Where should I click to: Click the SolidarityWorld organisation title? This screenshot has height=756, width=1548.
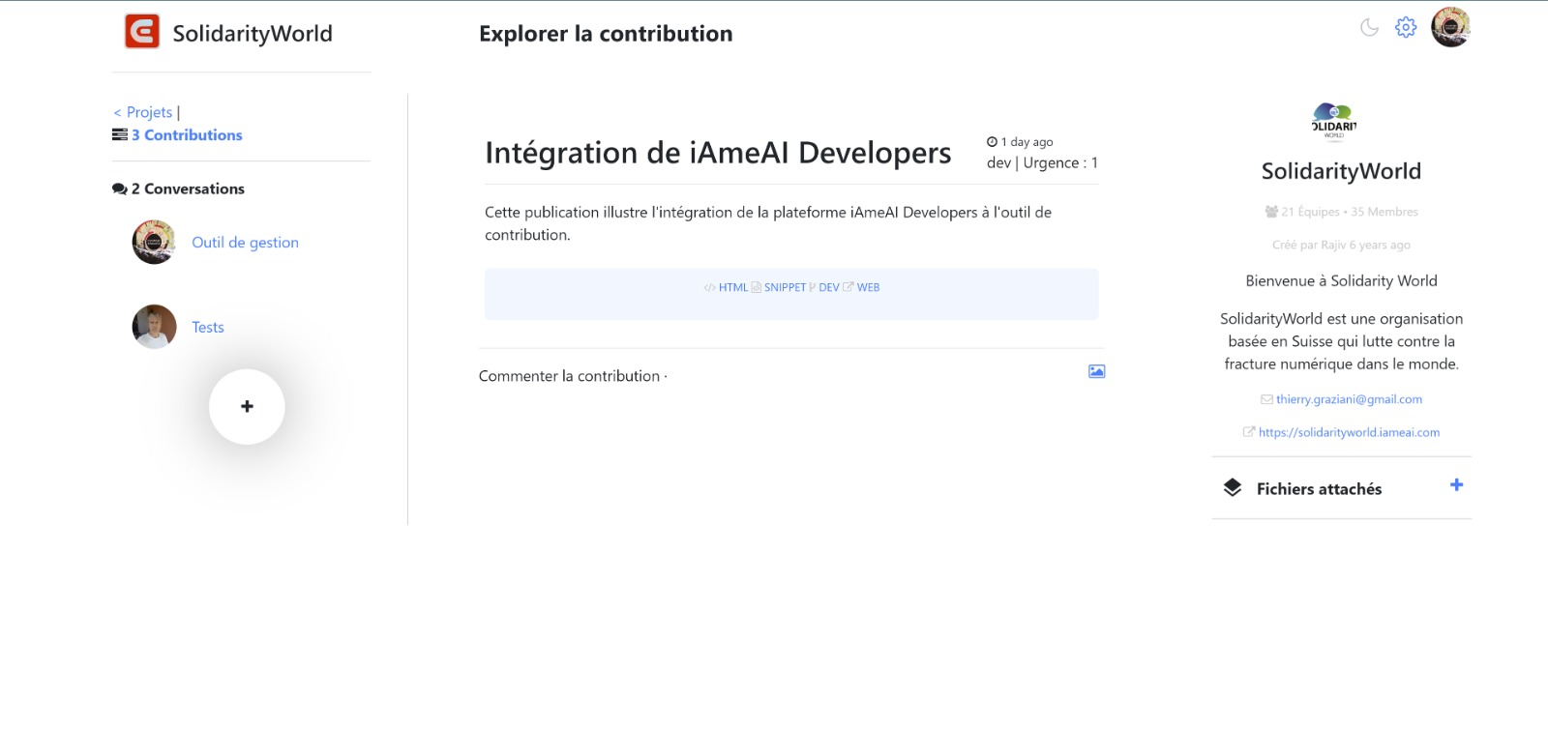1341,171
